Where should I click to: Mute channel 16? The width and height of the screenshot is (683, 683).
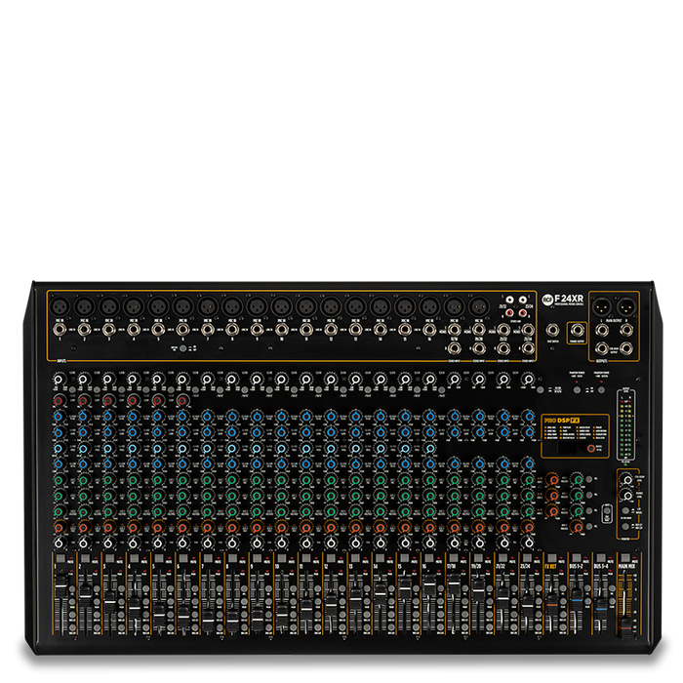click(x=429, y=558)
